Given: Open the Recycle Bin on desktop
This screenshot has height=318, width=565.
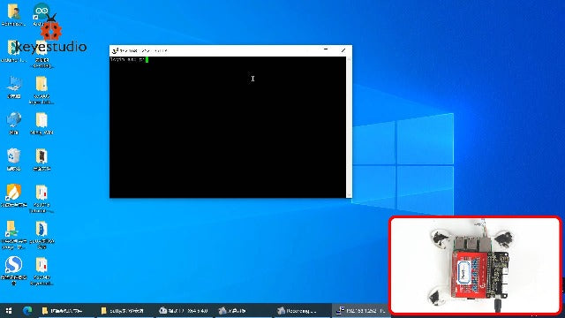Looking at the screenshot, I should click(x=14, y=159).
